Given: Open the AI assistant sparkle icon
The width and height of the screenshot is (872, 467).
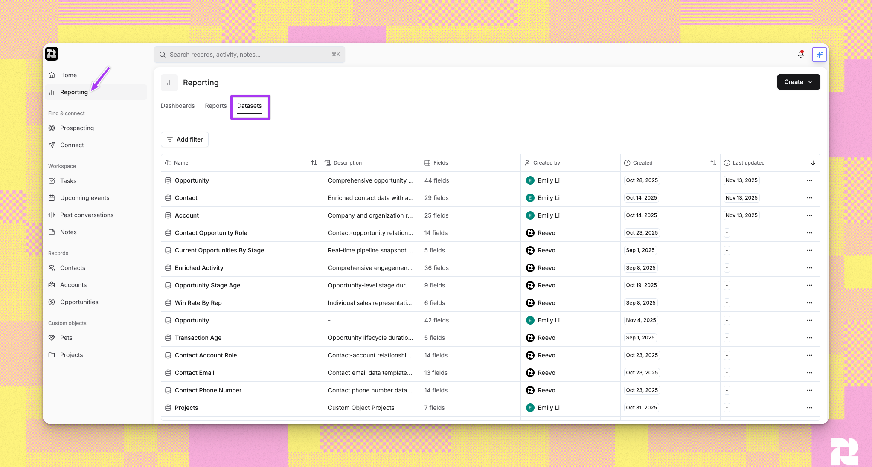Looking at the screenshot, I should click(819, 55).
